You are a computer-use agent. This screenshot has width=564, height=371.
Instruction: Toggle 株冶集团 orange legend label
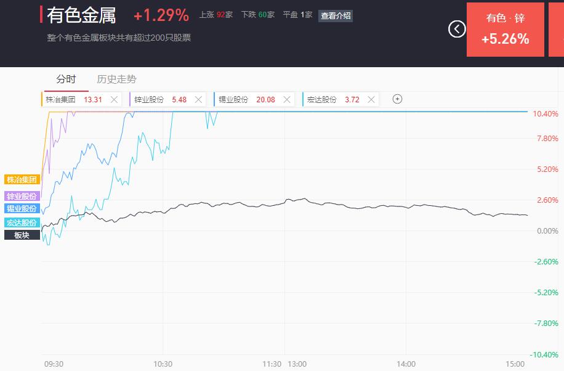point(22,179)
